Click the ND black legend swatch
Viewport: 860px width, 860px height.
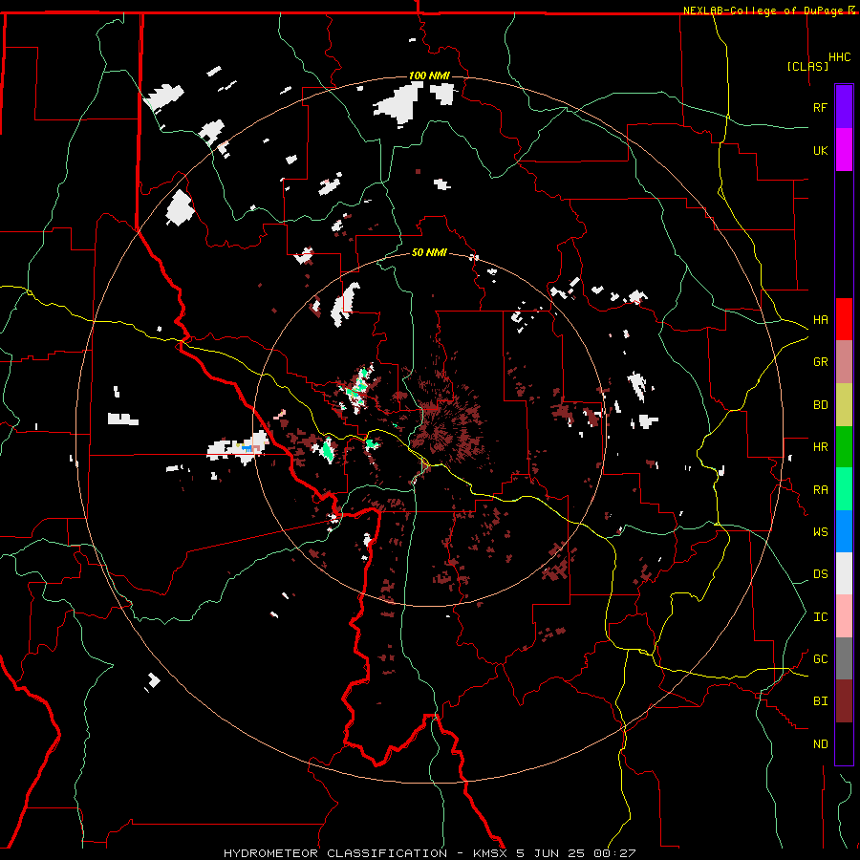[x=844, y=743]
